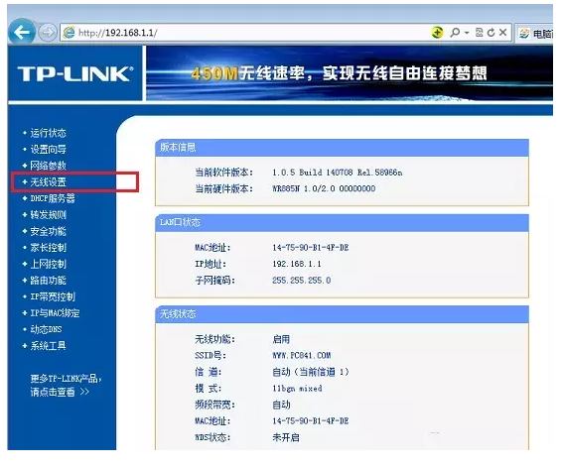562x467 pixels.
Task: Open 家长控制 in the sidebar menu
Action: 48,248
